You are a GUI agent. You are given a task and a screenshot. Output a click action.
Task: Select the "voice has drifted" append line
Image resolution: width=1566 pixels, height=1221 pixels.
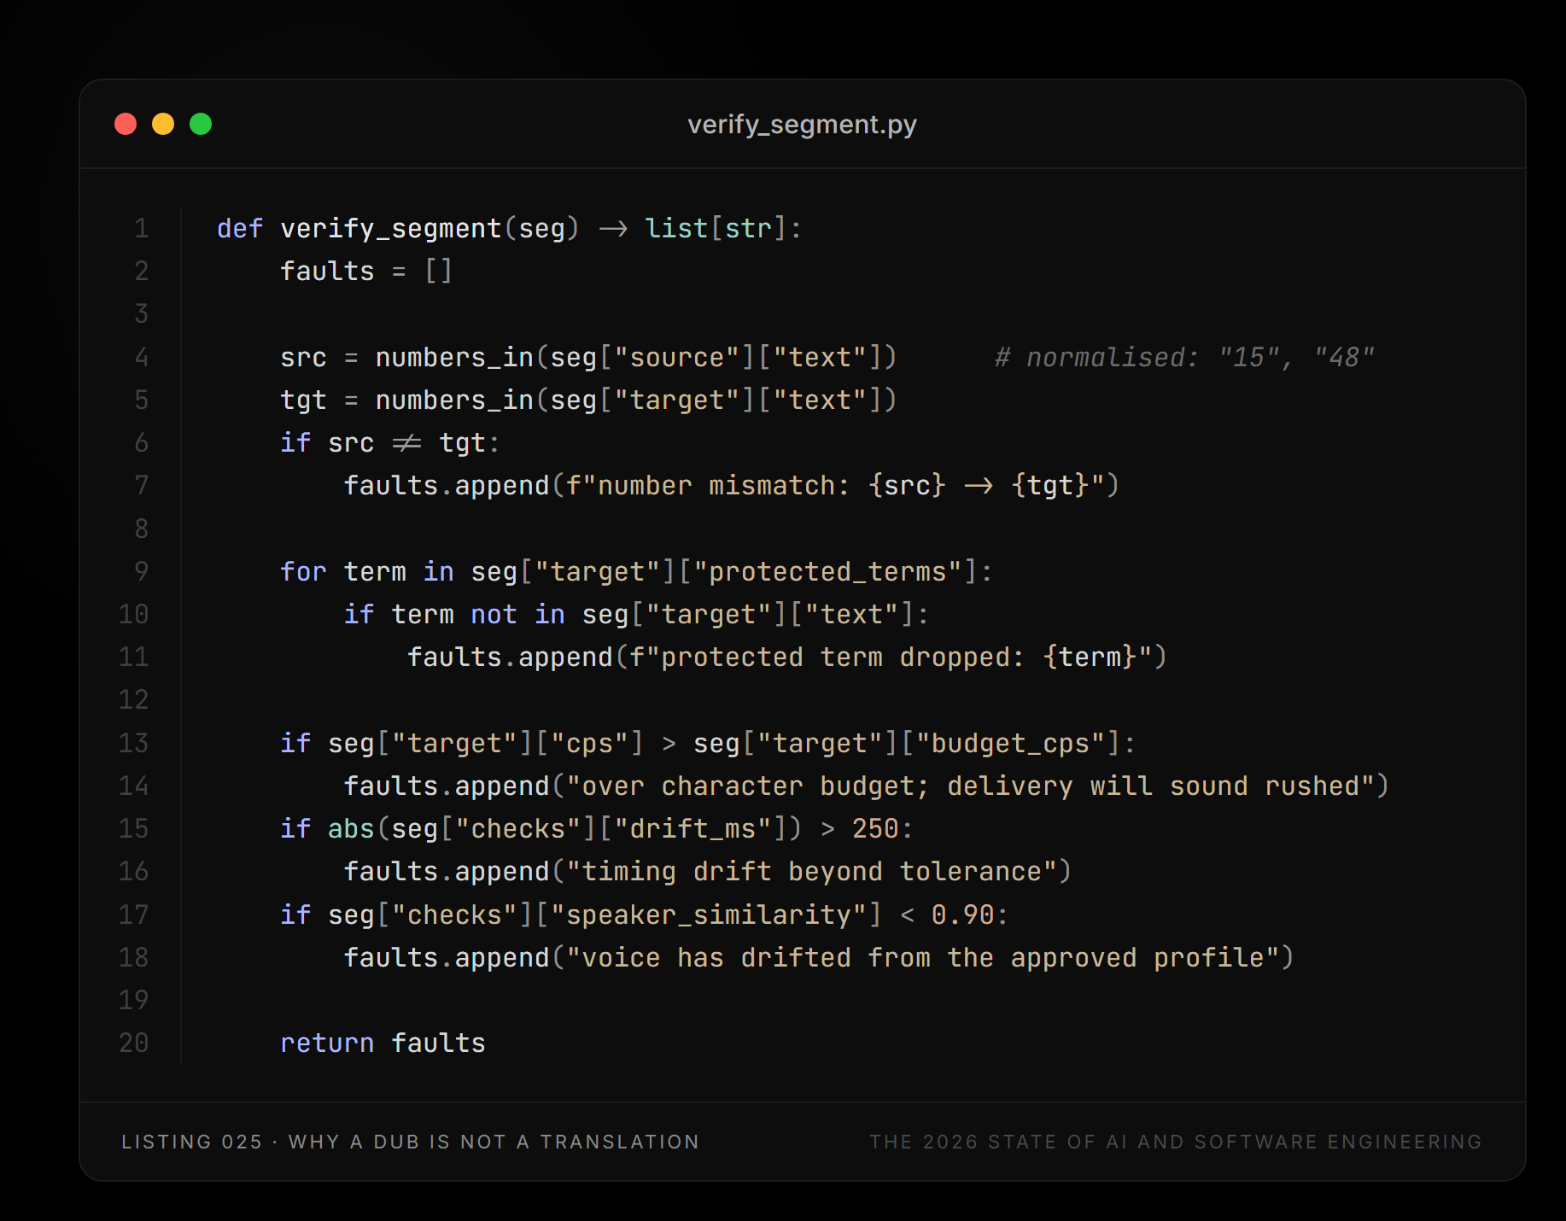(818, 957)
